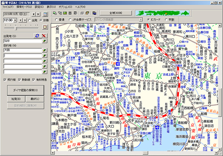Click first toolbar icon with green station node
The height and width of the screenshot is (156, 223).
tap(55, 13)
